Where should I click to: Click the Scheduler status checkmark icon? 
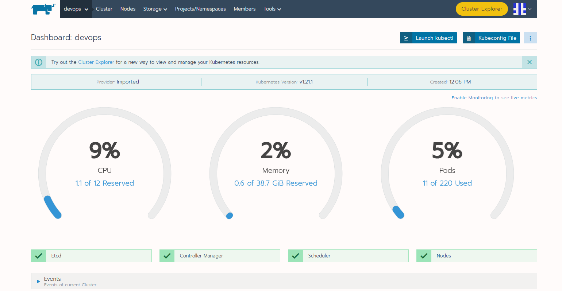(296, 256)
